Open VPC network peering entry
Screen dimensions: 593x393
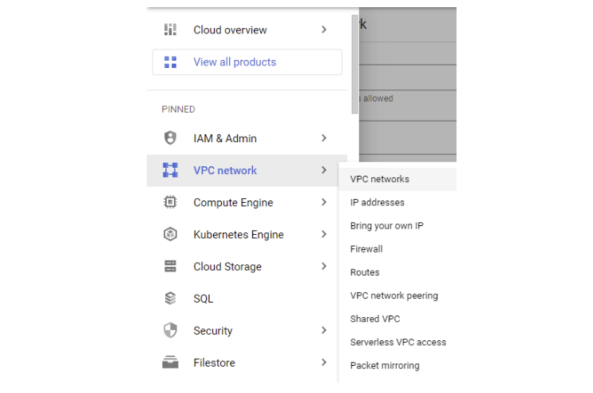[x=394, y=296]
